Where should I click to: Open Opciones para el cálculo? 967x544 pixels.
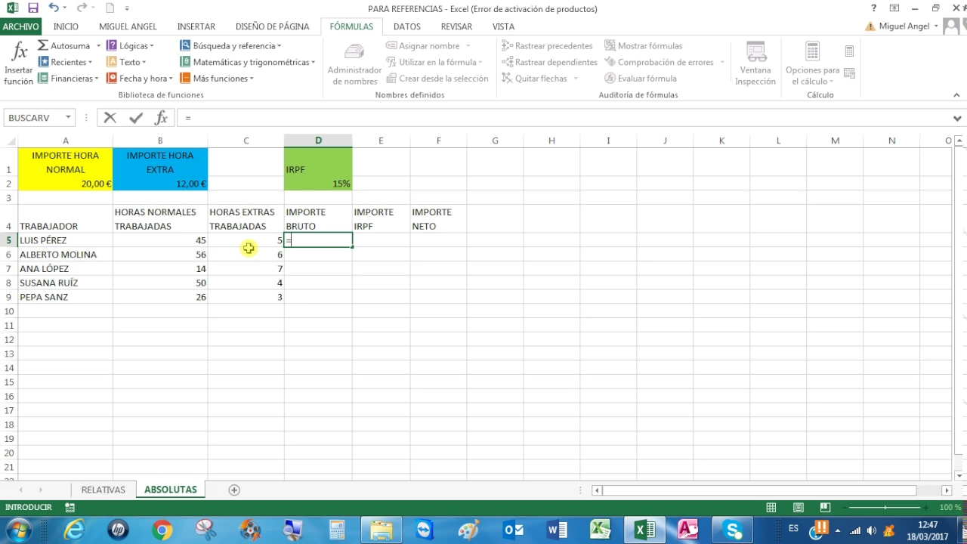coord(812,63)
